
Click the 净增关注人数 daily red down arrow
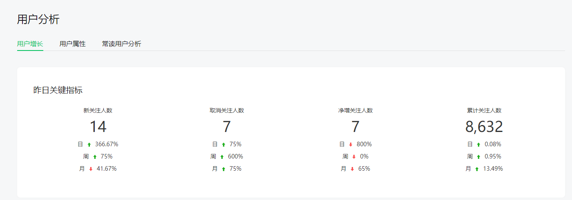pyautogui.click(x=351, y=145)
